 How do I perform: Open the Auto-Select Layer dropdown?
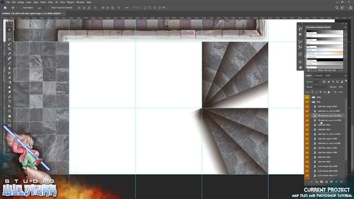pyautogui.click(x=40, y=8)
